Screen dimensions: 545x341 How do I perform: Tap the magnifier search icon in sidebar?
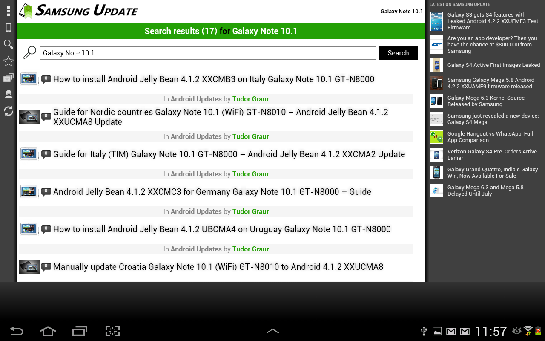point(9,44)
